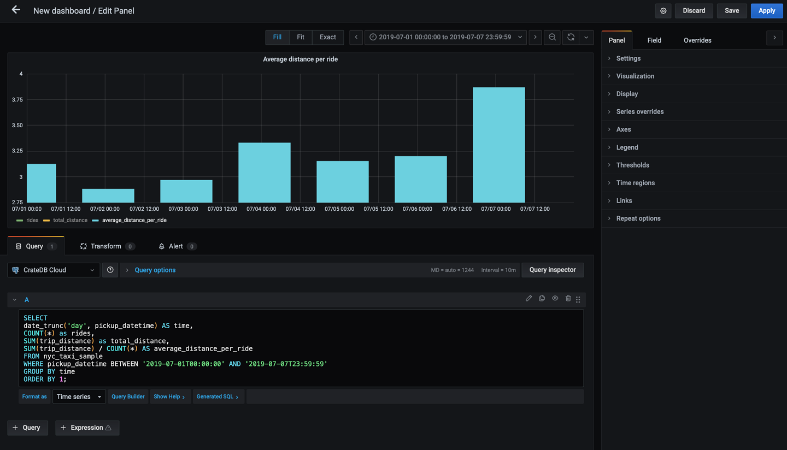Expand the Time regions section
Screen dimensions: 787x450
pyautogui.click(x=694, y=183)
